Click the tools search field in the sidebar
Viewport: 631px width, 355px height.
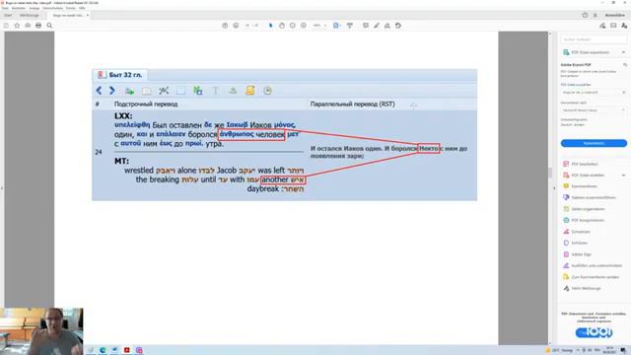594,39
